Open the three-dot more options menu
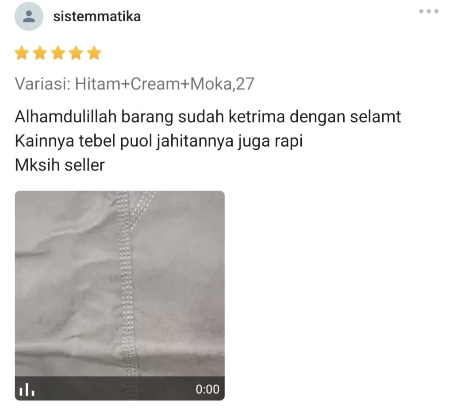This screenshot has width=453, height=408. (429, 11)
